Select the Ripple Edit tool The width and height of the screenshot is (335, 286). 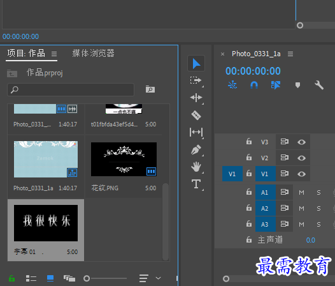pyautogui.click(x=196, y=98)
